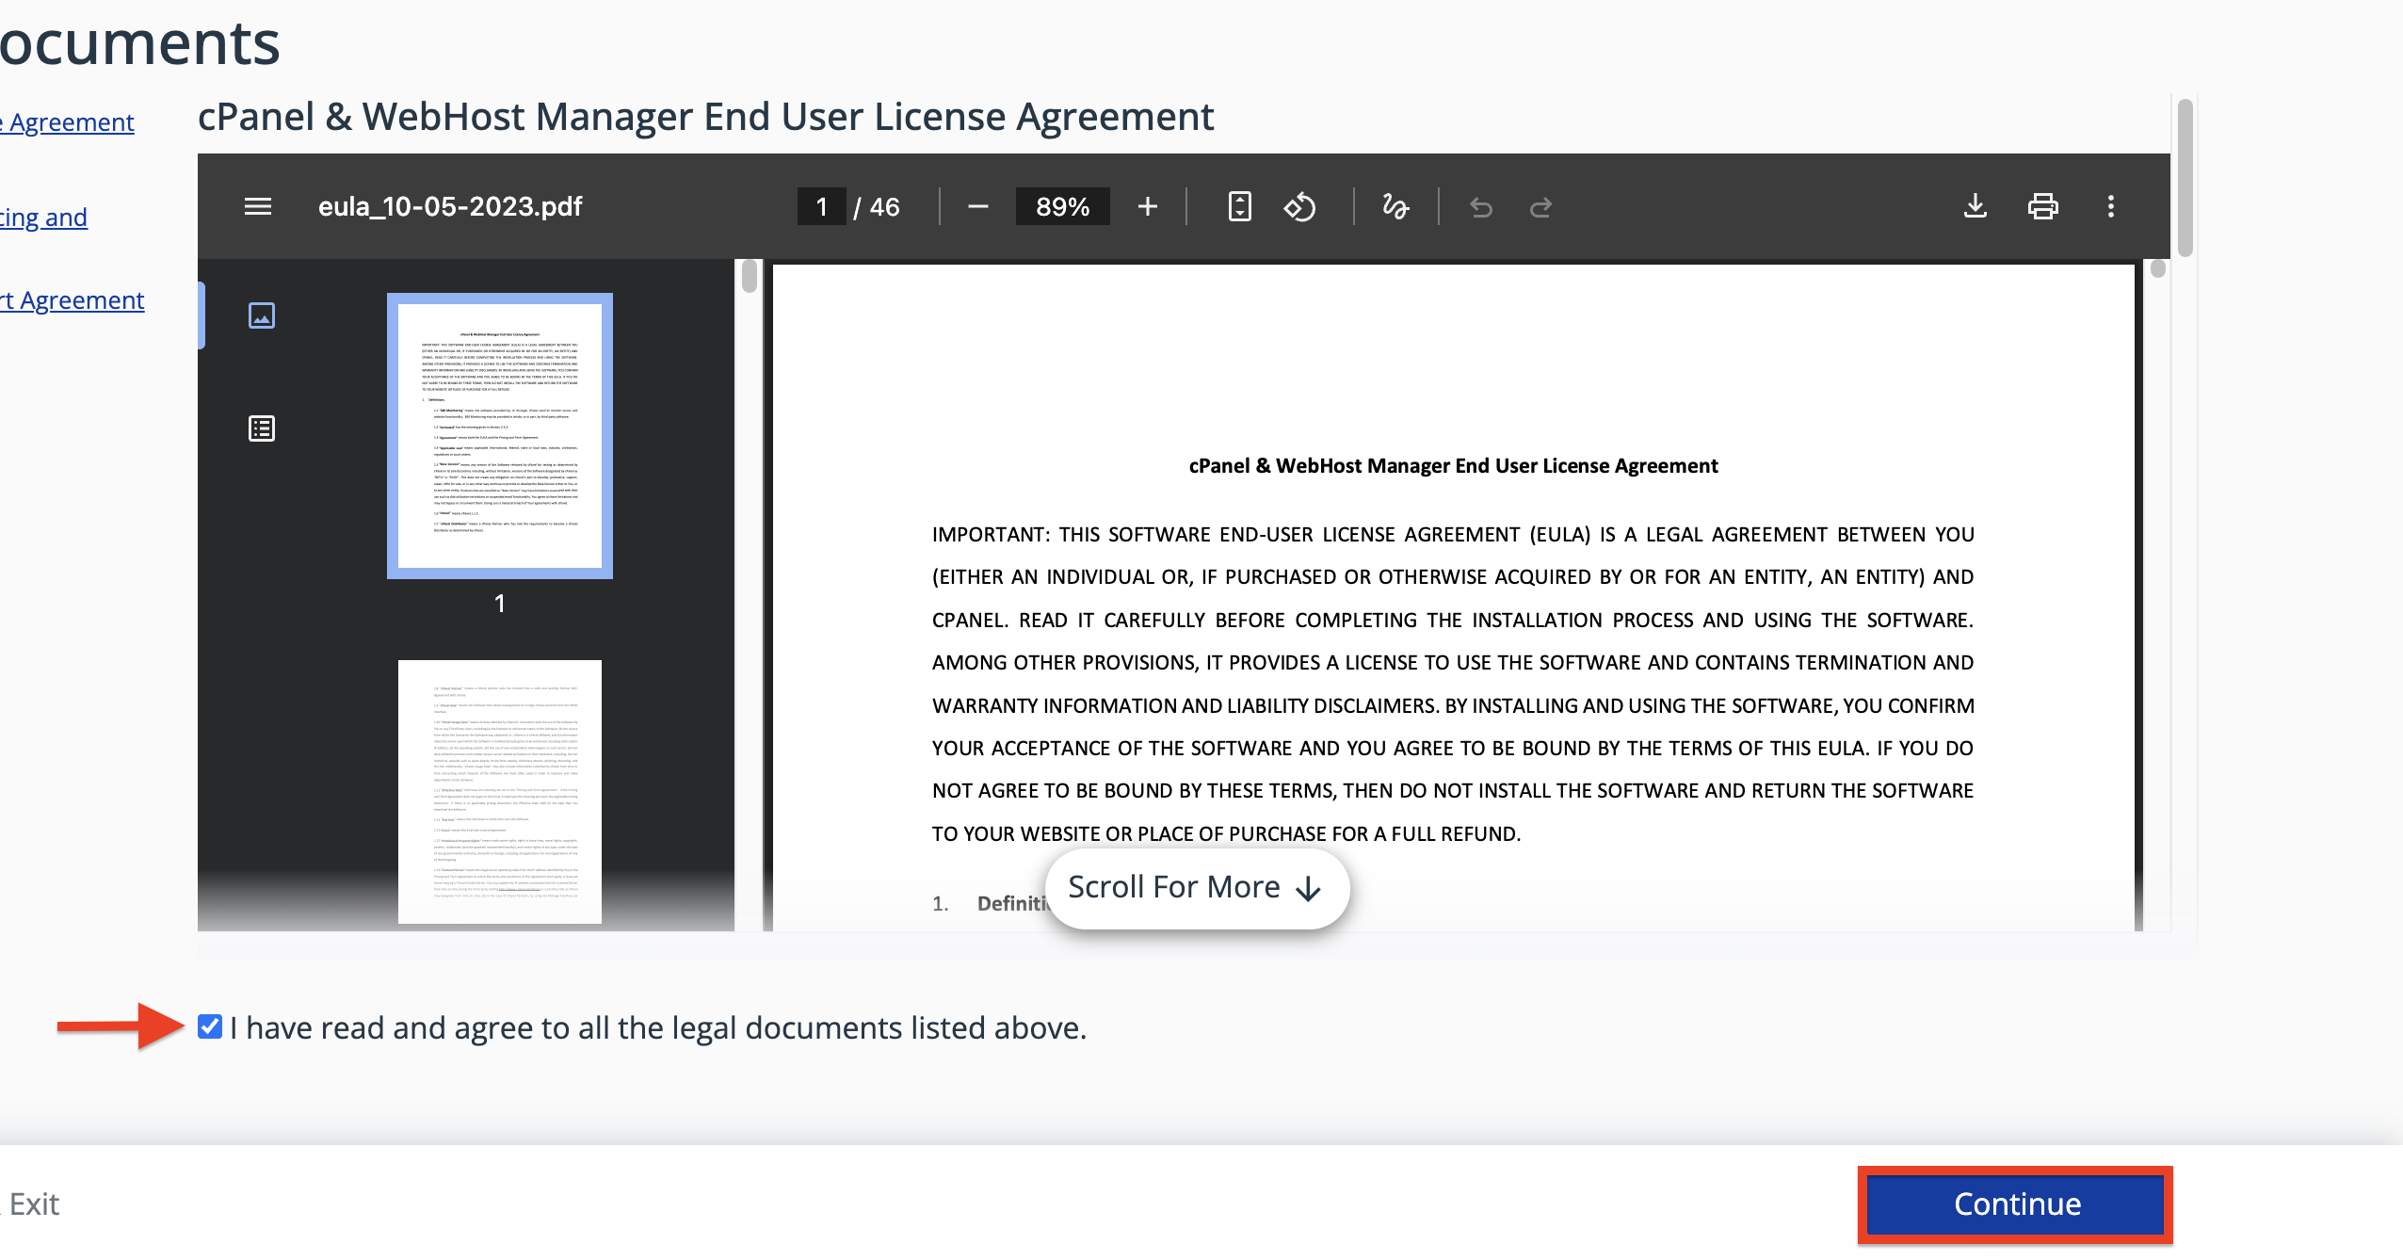This screenshot has width=2403, height=1260.
Task: Uncheck the agree to legal documents checkbox
Action: 210,1026
